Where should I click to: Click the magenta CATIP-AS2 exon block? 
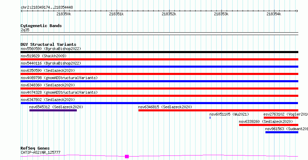(127, 157)
